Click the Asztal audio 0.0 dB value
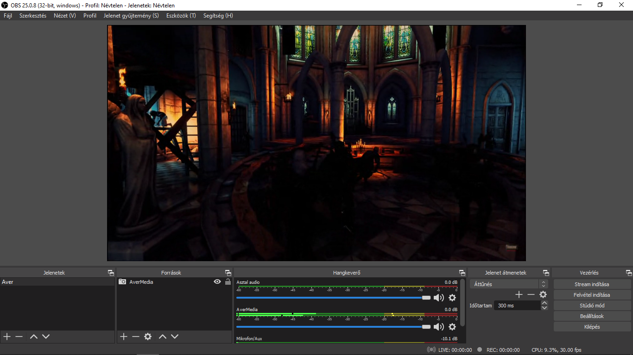Screen dimensions: 633x355 [x=451, y=282]
